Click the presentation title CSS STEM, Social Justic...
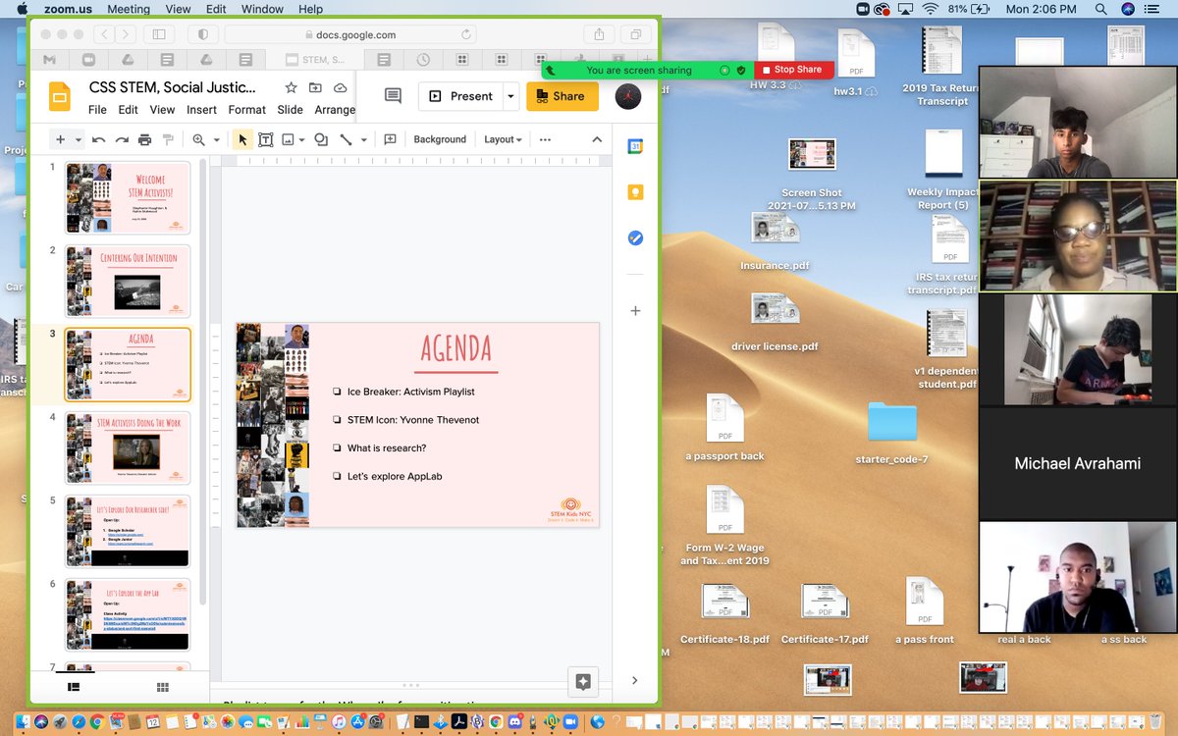This screenshot has width=1178, height=736. tap(172, 87)
